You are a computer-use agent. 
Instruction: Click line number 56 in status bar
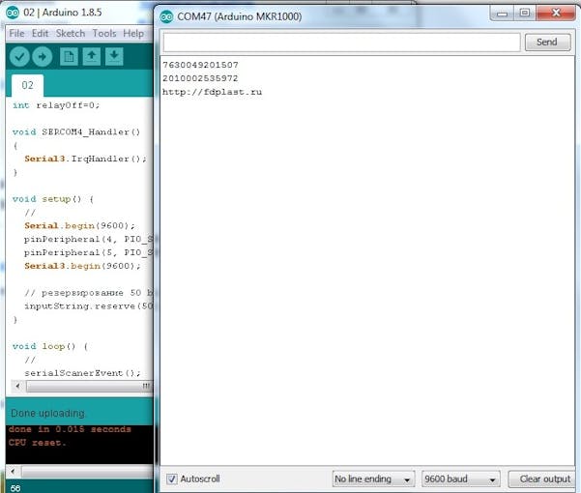click(x=15, y=488)
